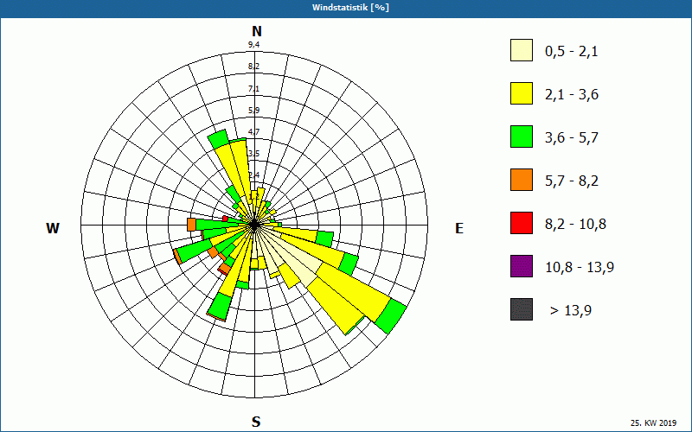The height and width of the screenshot is (432, 692).
Task: Click the bright yellow 2,1 - 3,6 legend swatch
Action: (522, 93)
